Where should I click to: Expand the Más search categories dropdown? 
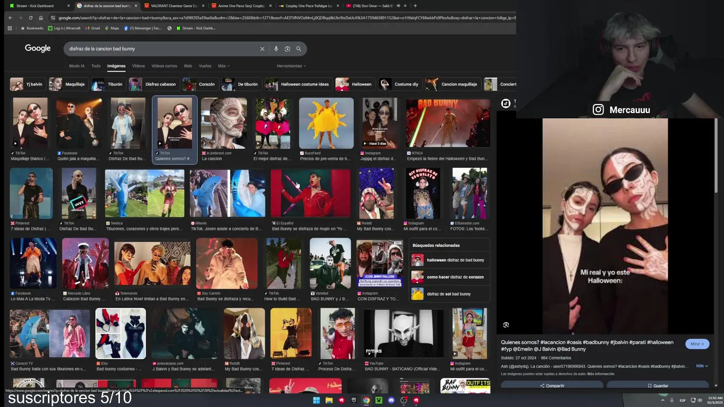[x=223, y=66]
